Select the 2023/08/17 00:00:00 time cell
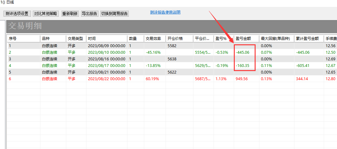The height and width of the screenshot is (149, 337). pos(107,66)
